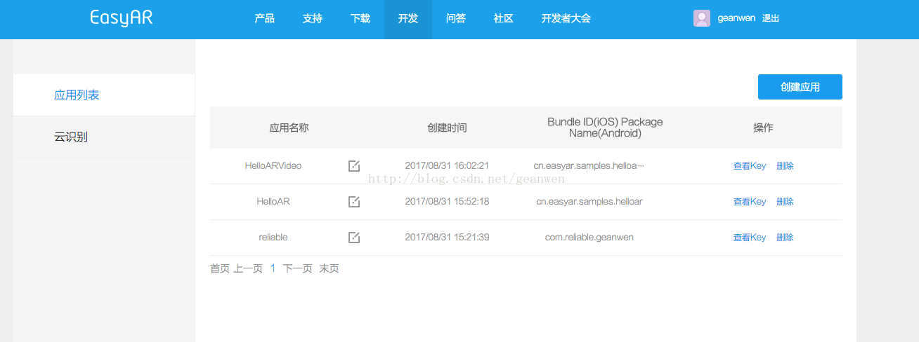
Task: Click the 2017/08/31 16:02:21 timestamp
Action: (447, 166)
